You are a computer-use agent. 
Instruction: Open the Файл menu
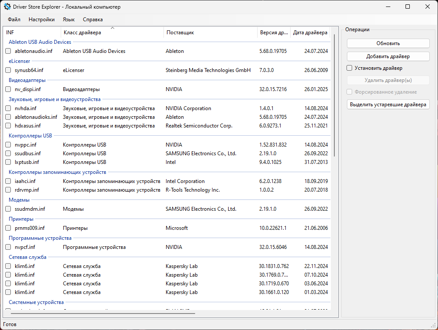pyautogui.click(x=14, y=20)
